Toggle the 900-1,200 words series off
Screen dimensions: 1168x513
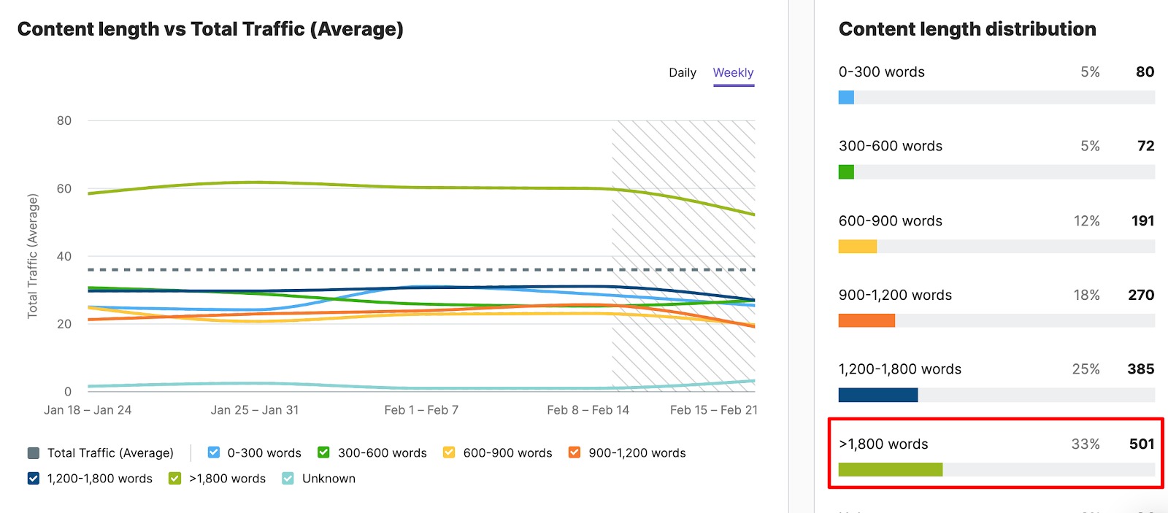[576, 452]
